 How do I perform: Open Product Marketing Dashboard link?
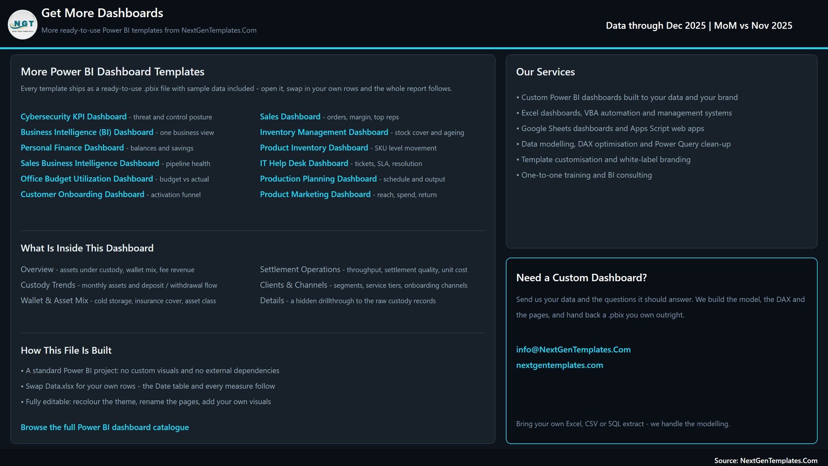click(315, 195)
